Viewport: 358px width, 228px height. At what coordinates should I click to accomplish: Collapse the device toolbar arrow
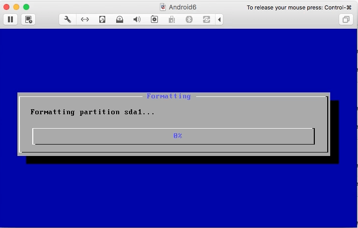[219, 19]
